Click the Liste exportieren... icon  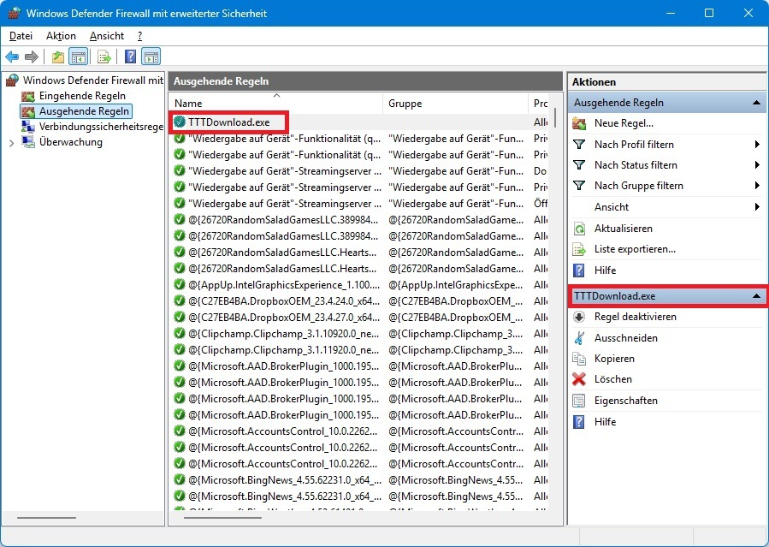click(x=579, y=249)
